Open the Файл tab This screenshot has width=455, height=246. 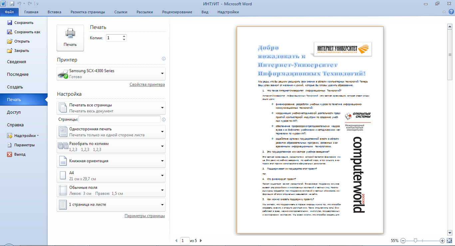[9, 12]
